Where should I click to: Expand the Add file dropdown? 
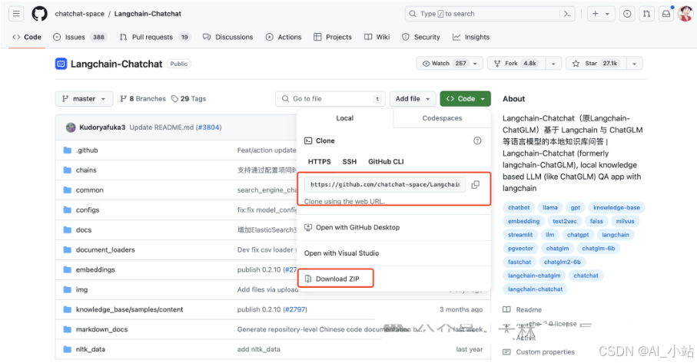pos(413,98)
